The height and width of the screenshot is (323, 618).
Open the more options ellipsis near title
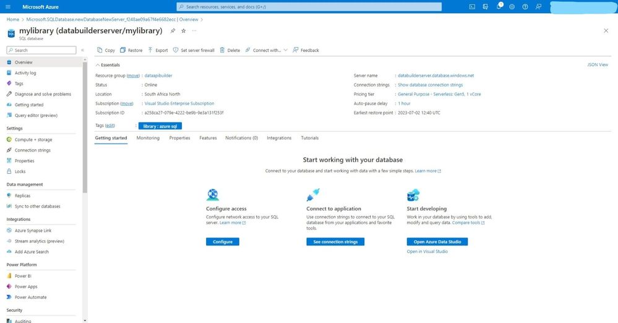tap(194, 31)
